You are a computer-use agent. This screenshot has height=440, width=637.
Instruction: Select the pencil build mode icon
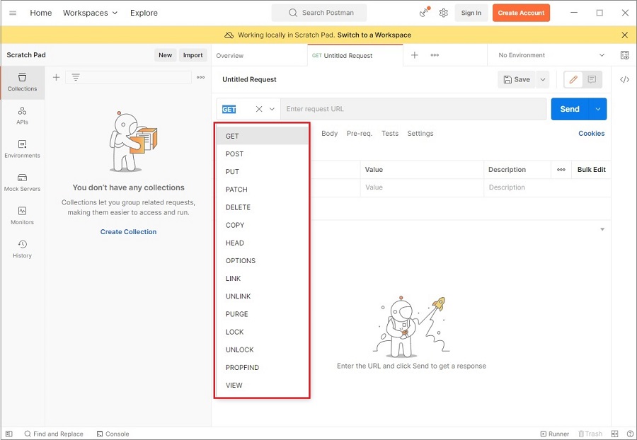pos(573,79)
